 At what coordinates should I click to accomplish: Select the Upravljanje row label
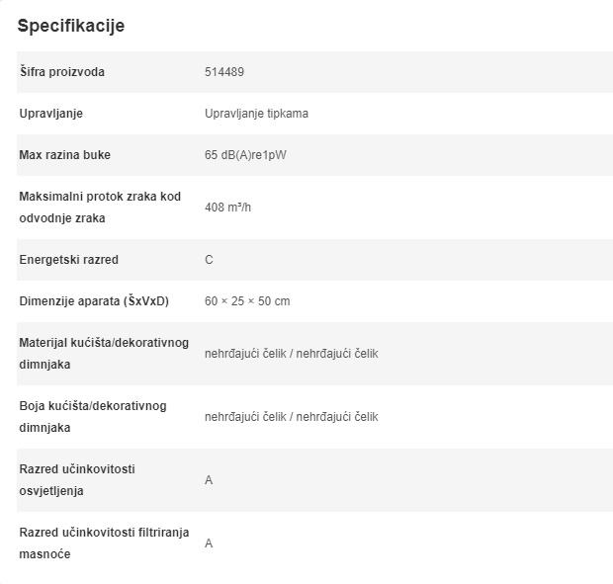coord(51,114)
